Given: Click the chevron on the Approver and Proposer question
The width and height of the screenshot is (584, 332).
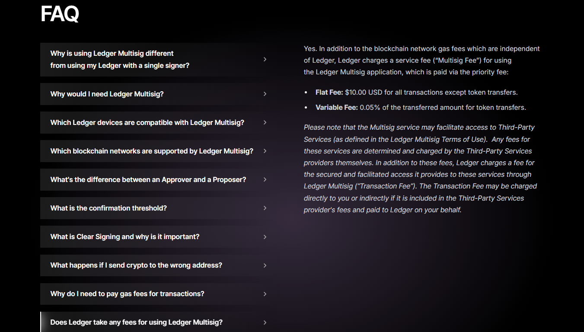Looking at the screenshot, I should (x=265, y=179).
